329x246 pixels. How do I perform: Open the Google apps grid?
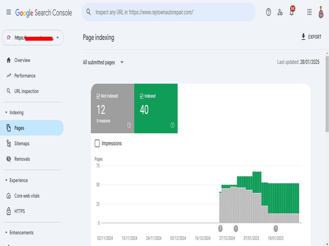pyautogui.click(x=309, y=12)
